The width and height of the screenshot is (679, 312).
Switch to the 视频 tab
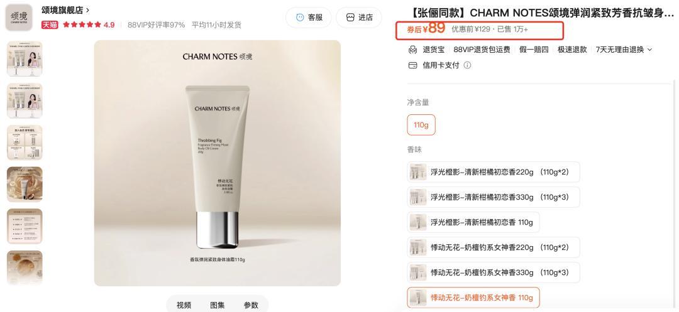[184, 305]
